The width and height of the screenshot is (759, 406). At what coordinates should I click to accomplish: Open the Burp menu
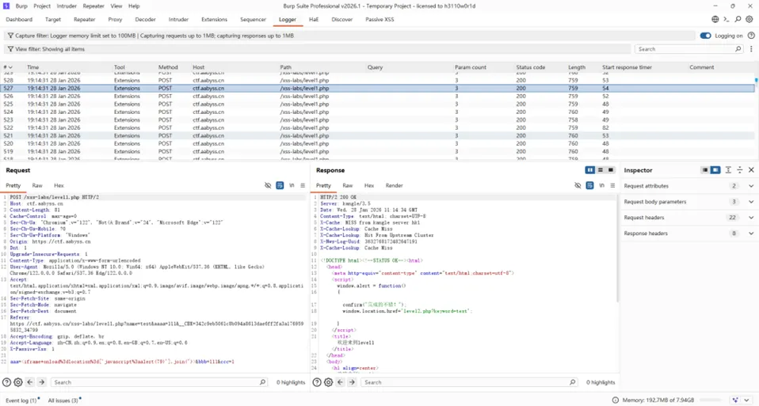coord(21,6)
